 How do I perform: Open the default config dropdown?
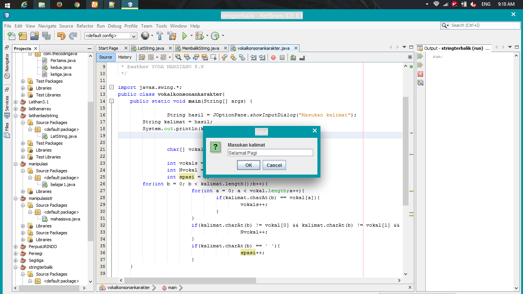[110, 36]
